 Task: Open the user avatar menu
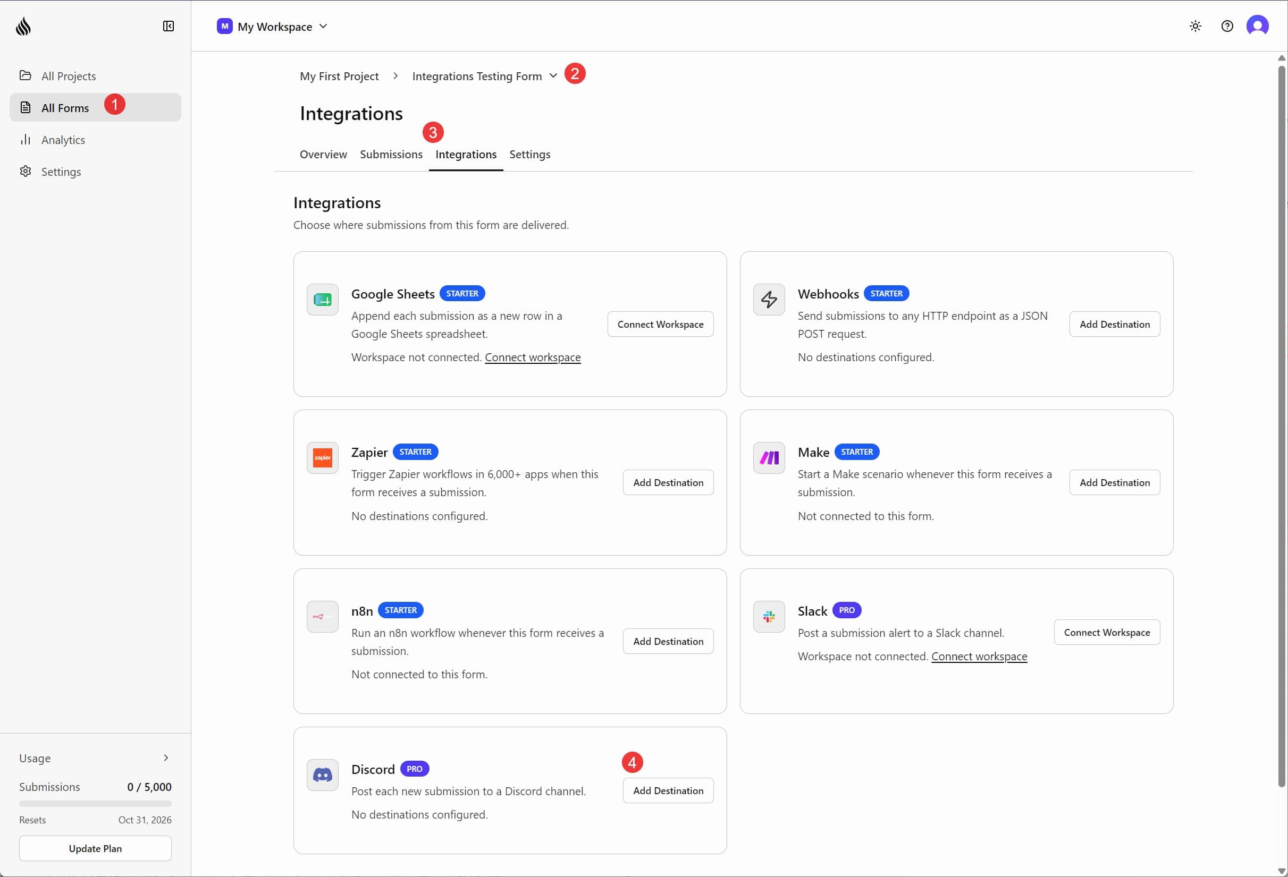coord(1257,26)
